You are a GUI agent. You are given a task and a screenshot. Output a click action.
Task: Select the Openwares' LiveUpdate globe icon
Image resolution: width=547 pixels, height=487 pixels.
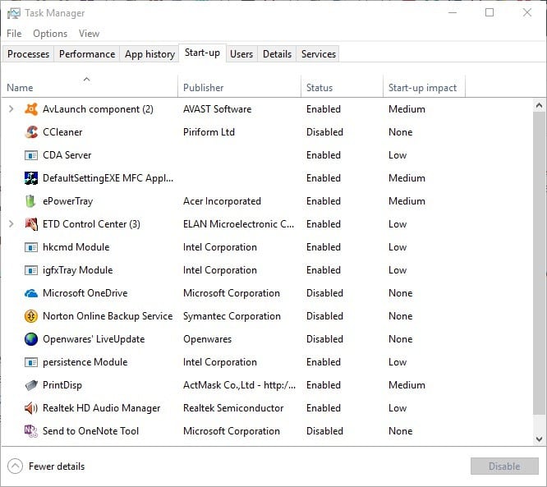[31, 339]
